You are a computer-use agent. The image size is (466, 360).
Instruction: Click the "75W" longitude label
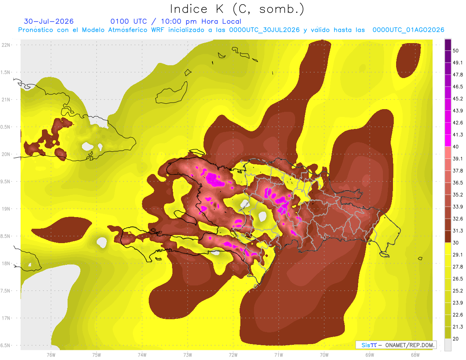coord(97,355)
